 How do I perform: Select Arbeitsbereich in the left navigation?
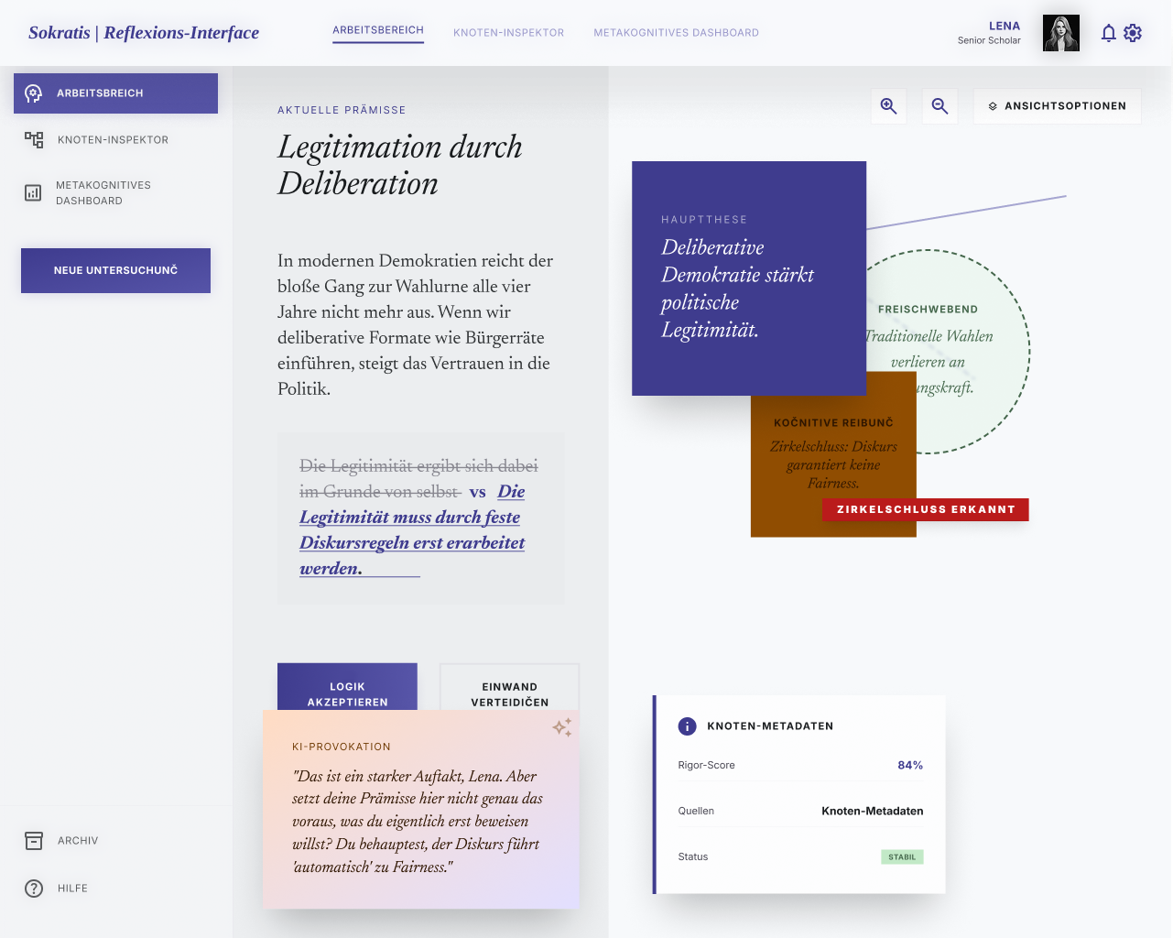coord(115,93)
